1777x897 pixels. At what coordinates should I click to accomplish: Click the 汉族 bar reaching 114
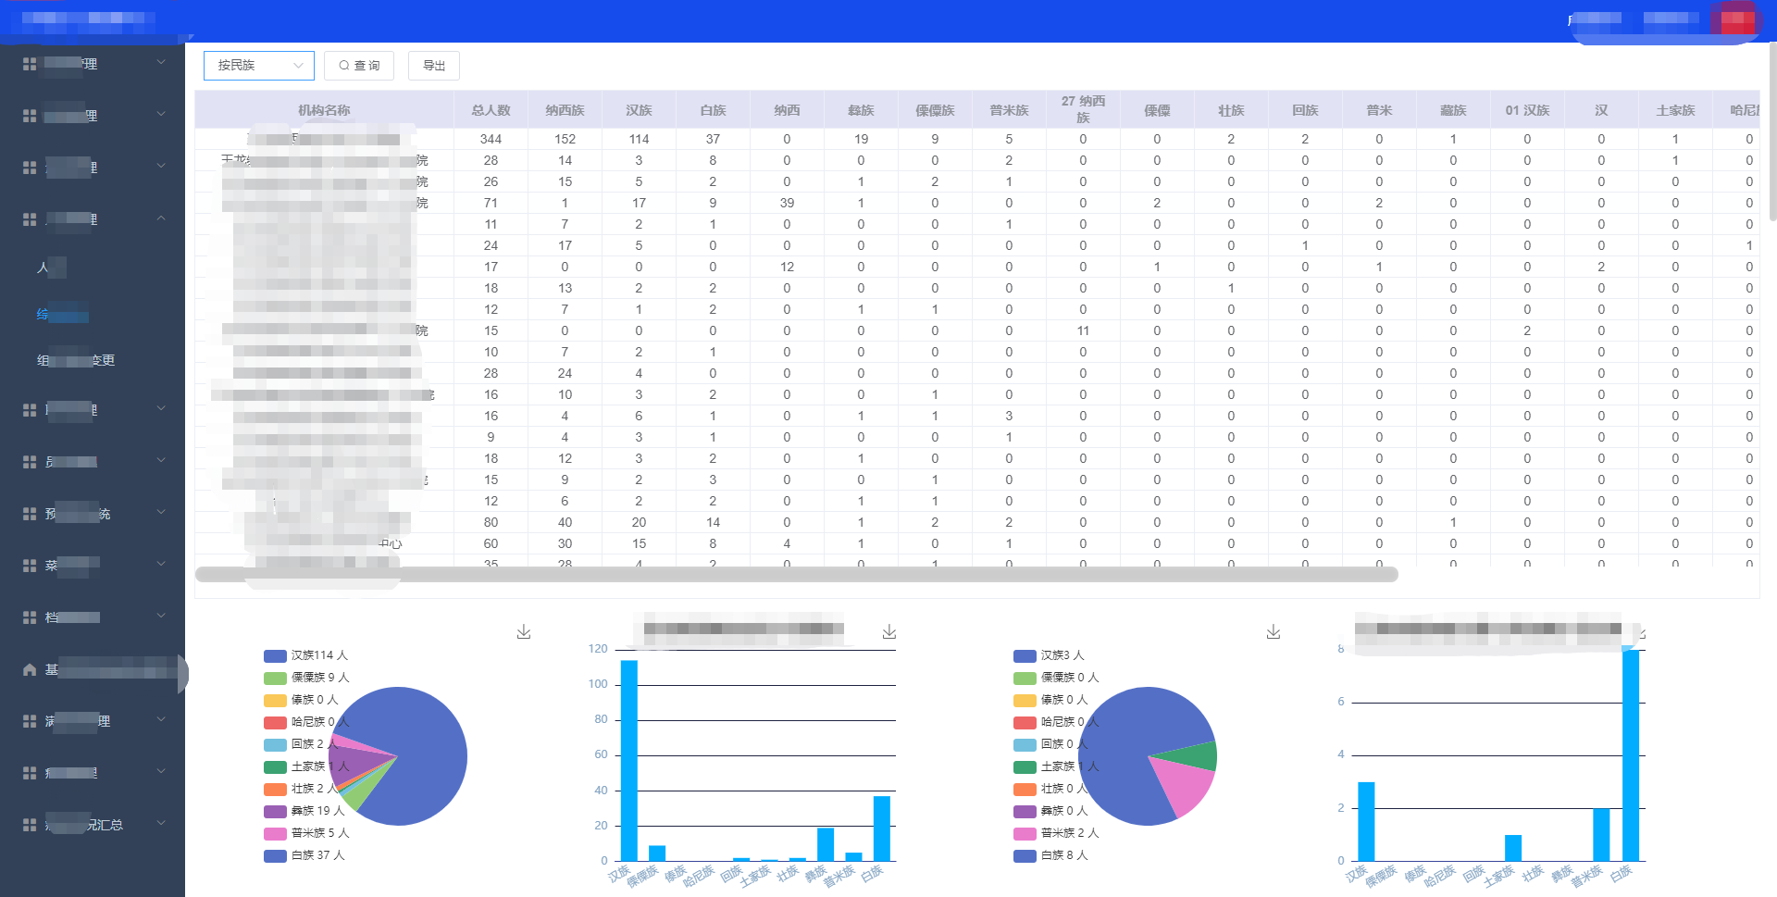click(x=629, y=760)
